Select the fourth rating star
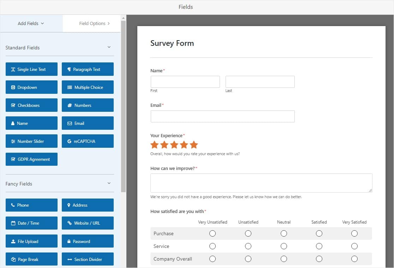 [x=184, y=145]
